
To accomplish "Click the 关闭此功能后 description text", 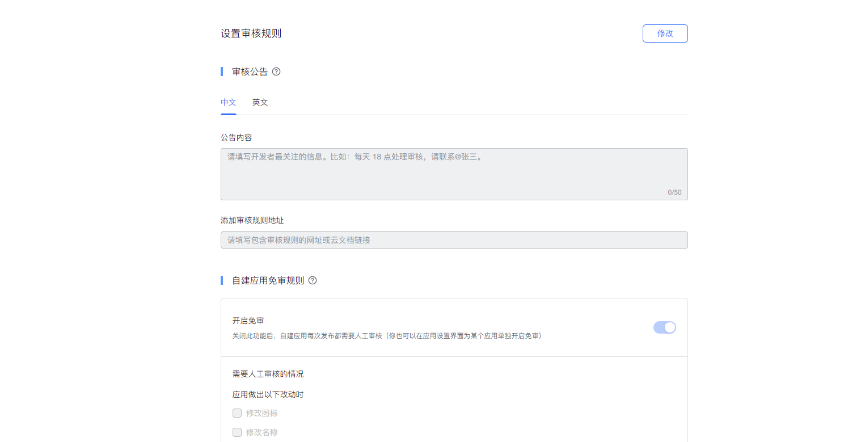I will (389, 336).
